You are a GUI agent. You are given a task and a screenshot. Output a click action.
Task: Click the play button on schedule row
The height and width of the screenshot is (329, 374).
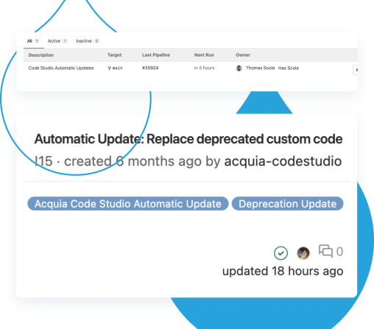click(x=355, y=70)
